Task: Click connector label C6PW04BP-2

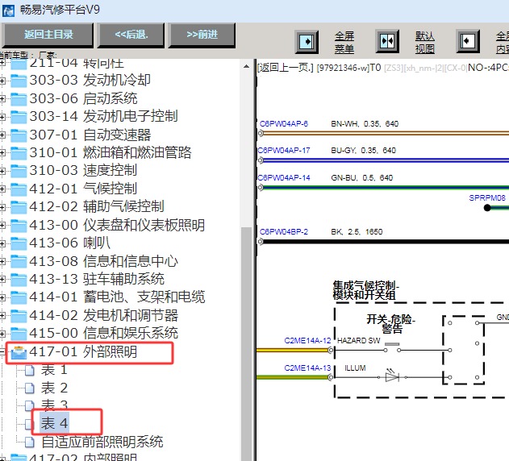Action: (284, 232)
